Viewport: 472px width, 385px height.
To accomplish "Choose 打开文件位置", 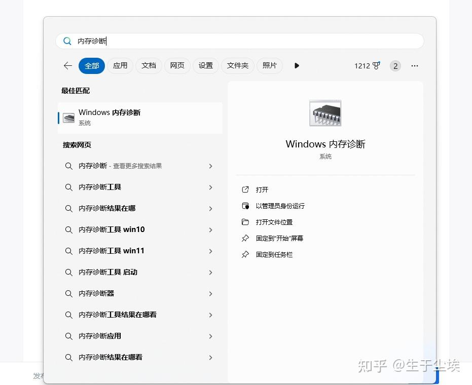I will 274,222.
